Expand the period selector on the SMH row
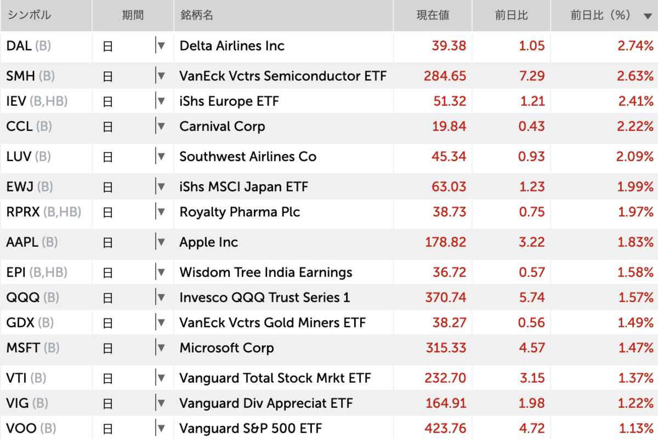This screenshot has width=658, height=439. (161, 76)
